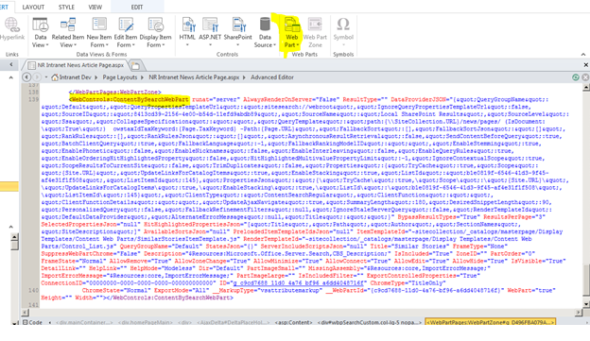This screenshot has width=590, height=341.
Task: Switch to the LAYOUT ribbon tab
Action: pyautogui.click(x=33, y=8)
